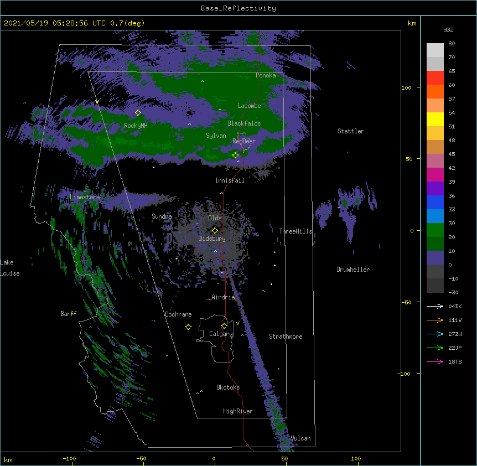
Task: Click the green 22JP arrow in legend
Action: [435, 348]
